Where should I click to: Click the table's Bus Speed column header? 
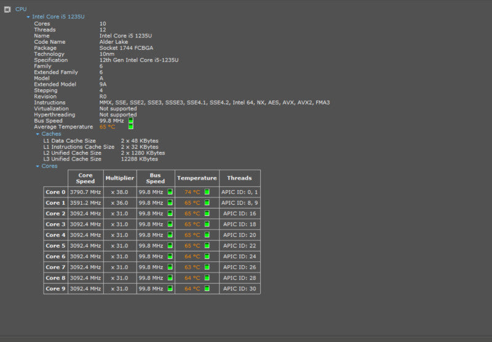(156, 178)
